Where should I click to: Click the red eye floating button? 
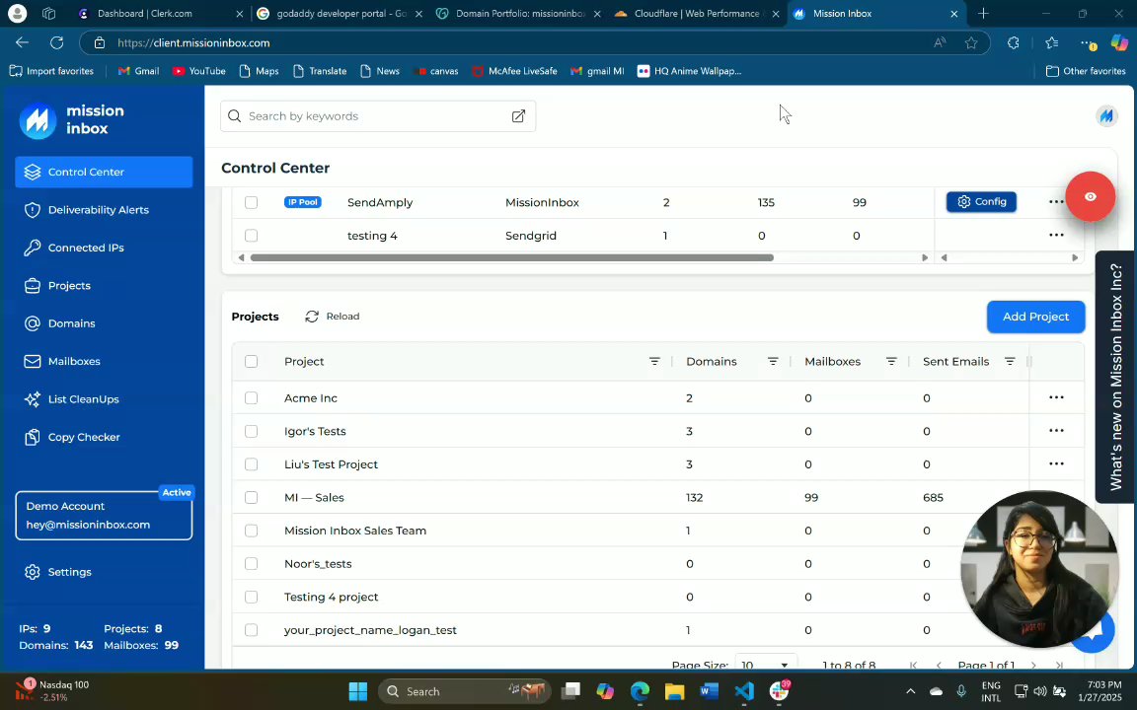(x=1090, y=197)
